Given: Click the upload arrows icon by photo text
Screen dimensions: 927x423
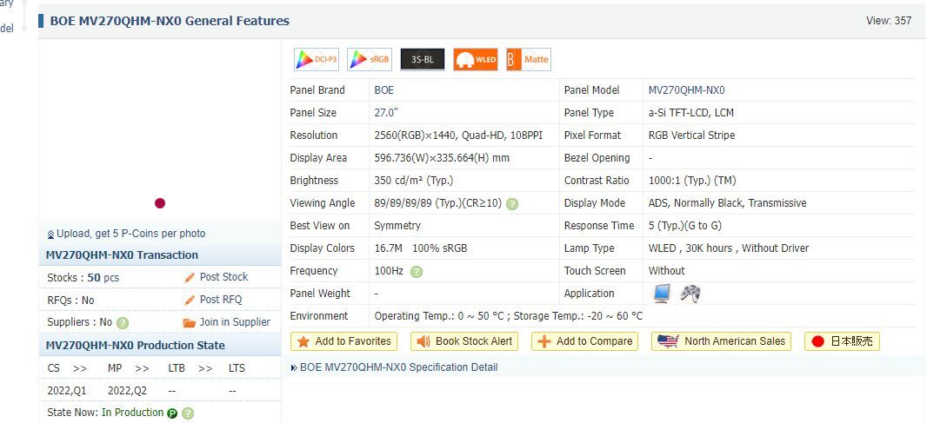Looking at the screenshot, I should click(50, 235).
